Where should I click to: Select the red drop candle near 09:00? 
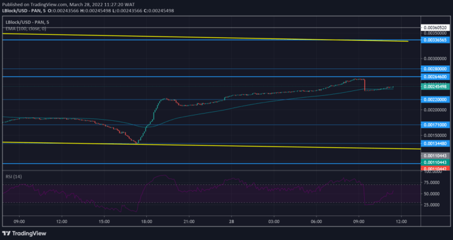pyautogui.click(x=365, y=85)
